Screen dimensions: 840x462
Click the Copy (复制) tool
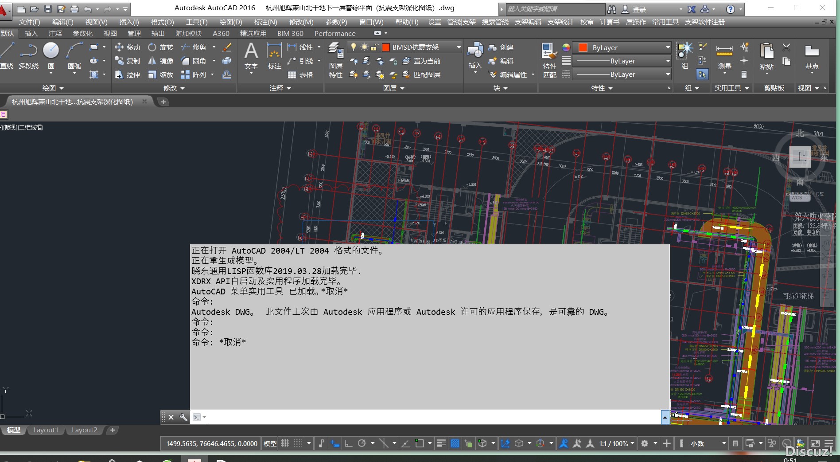tap(127, 61)
